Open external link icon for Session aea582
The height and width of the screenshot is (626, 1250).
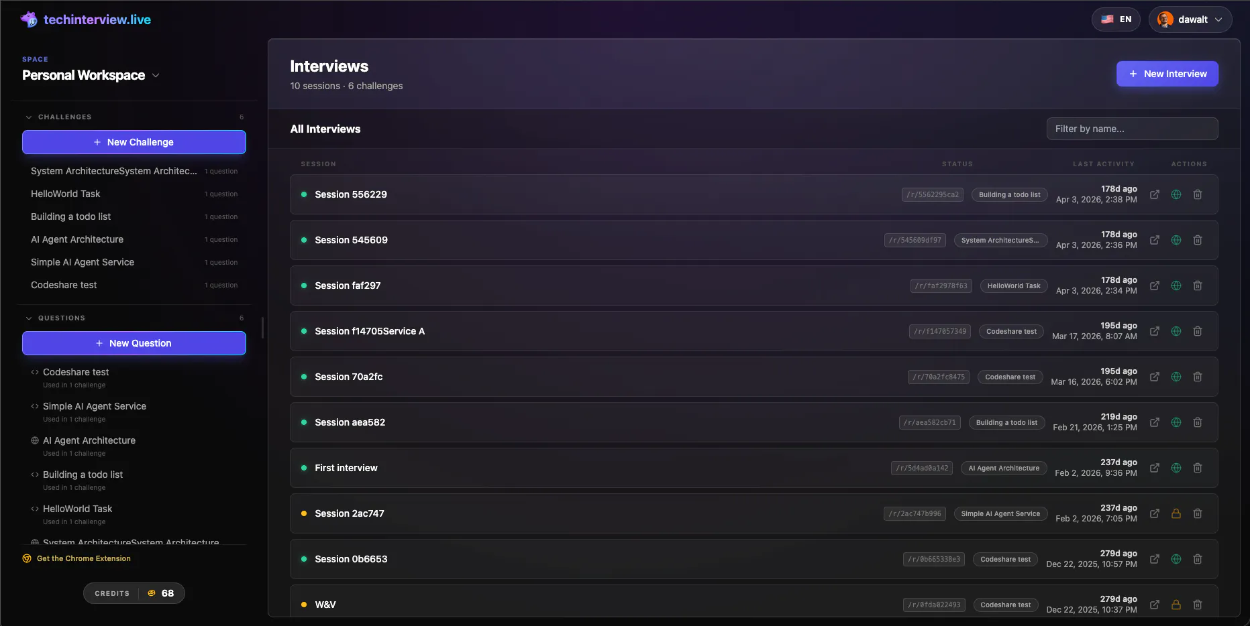click(1155, 422)
